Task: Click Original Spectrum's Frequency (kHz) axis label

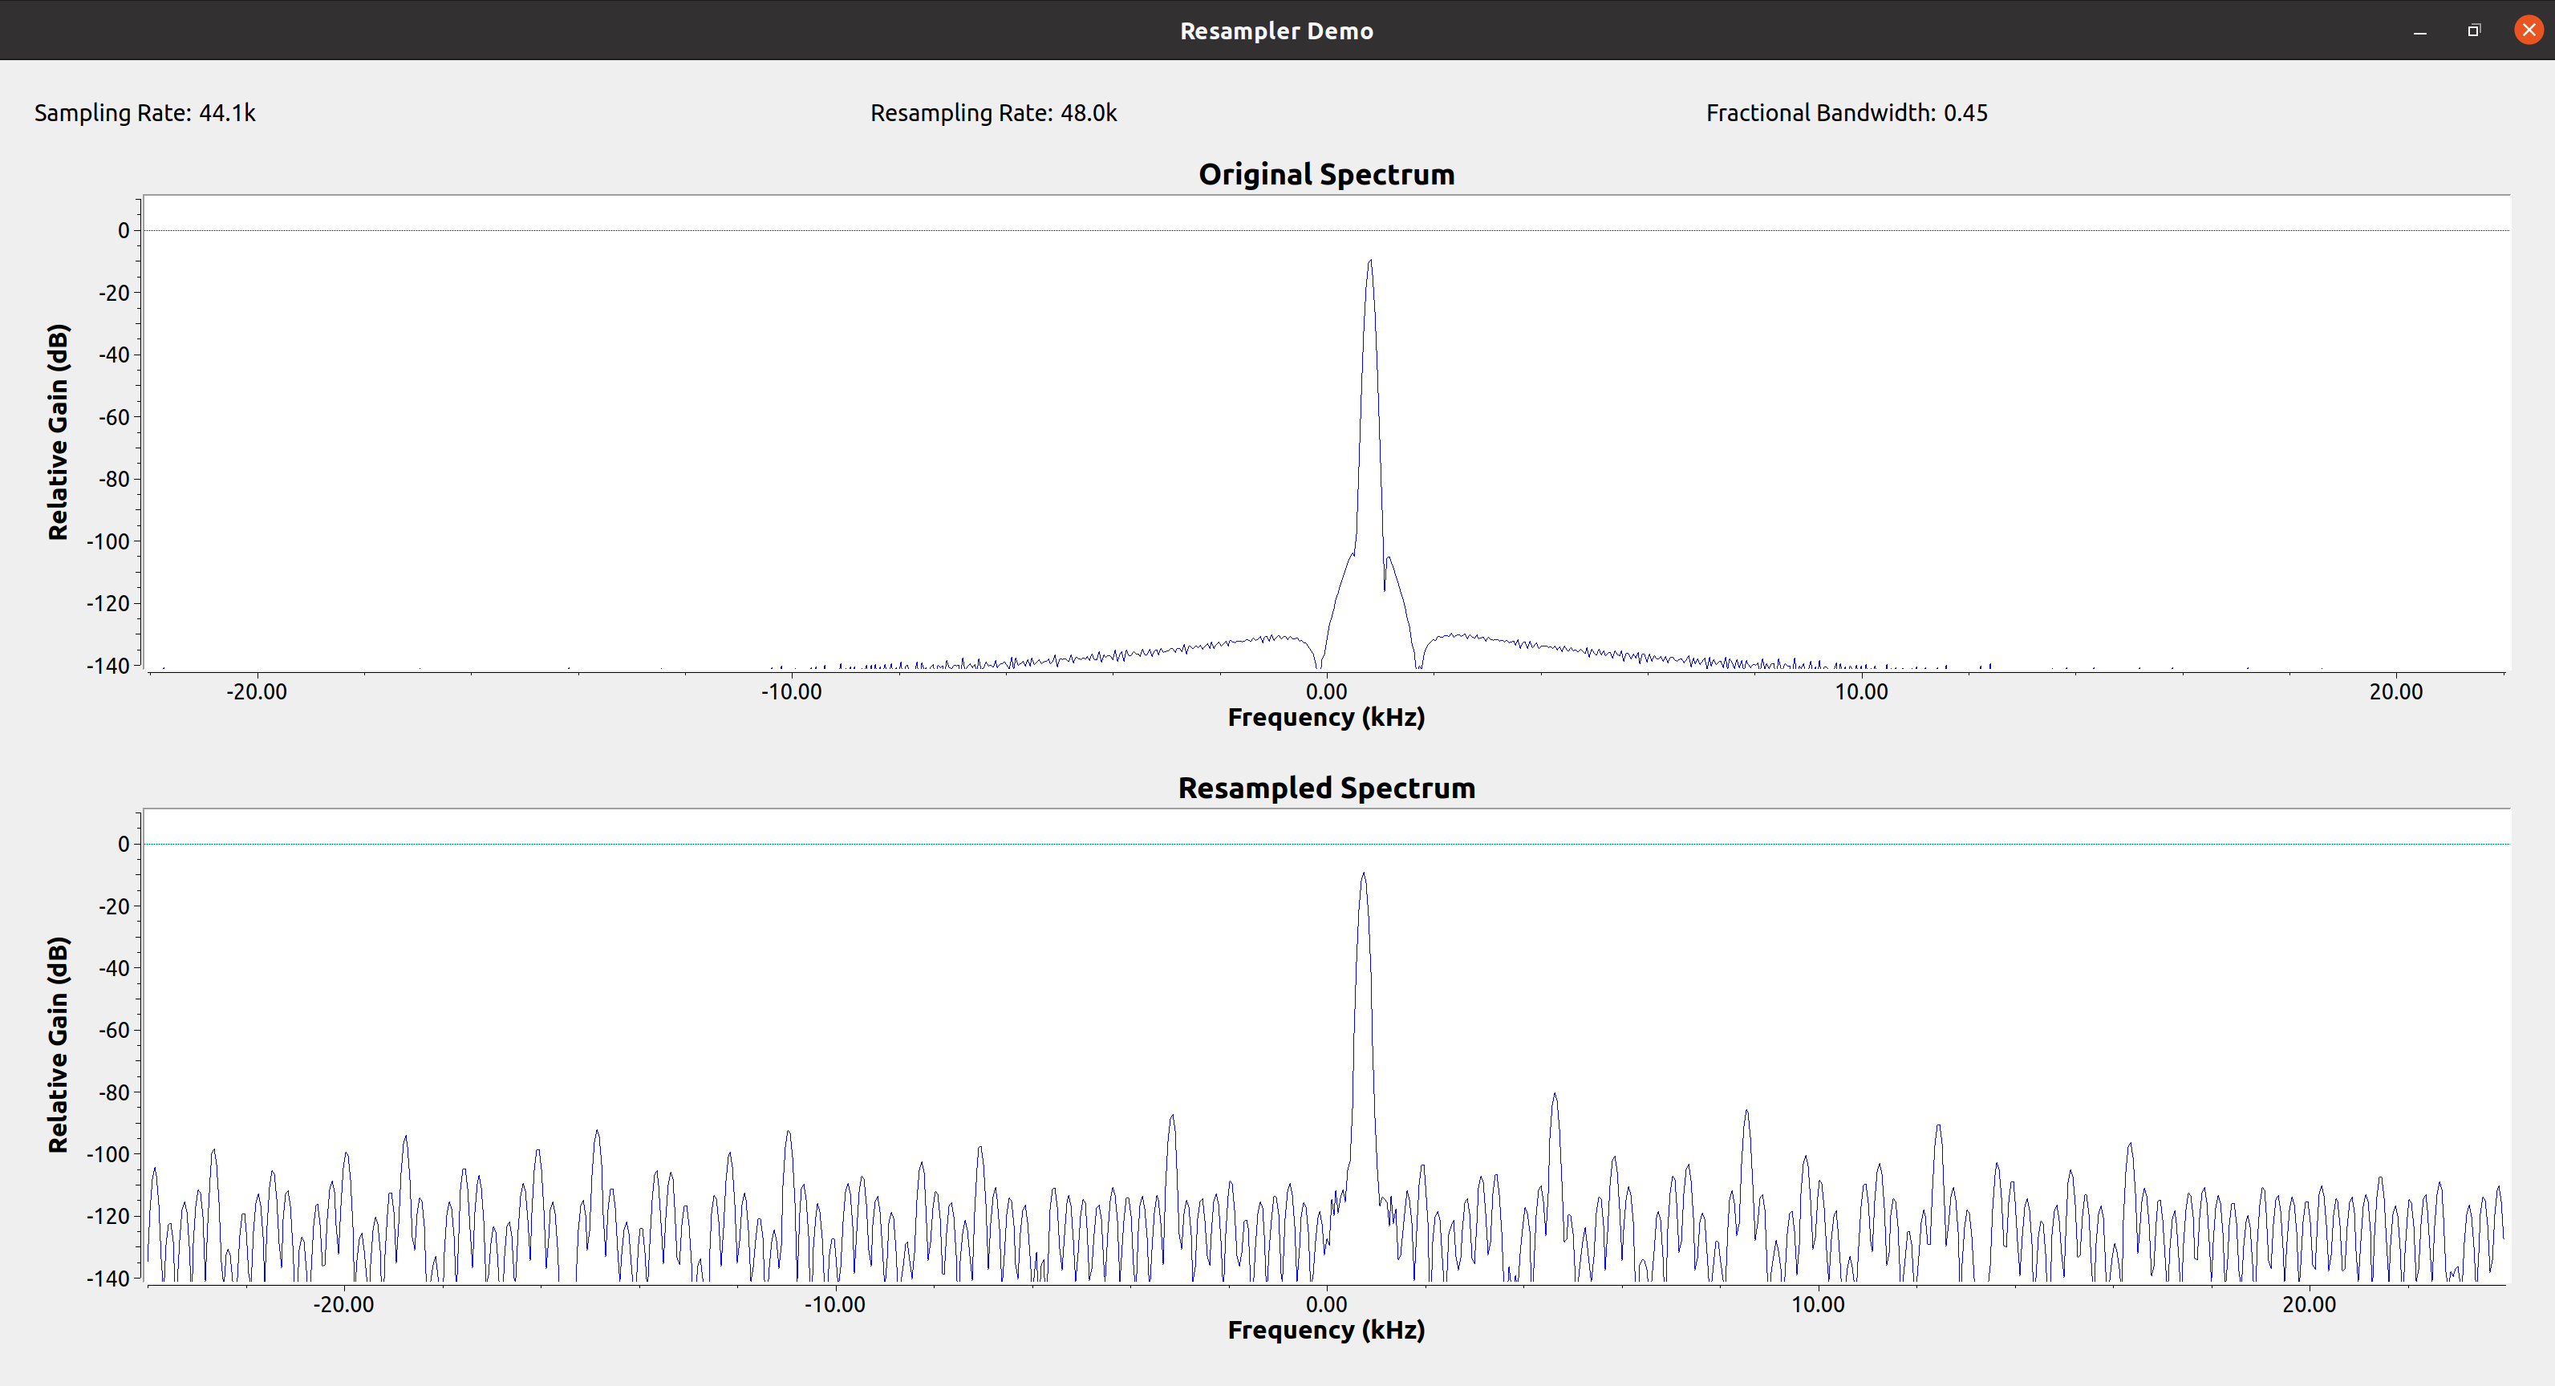Action: coord(1326,717)
